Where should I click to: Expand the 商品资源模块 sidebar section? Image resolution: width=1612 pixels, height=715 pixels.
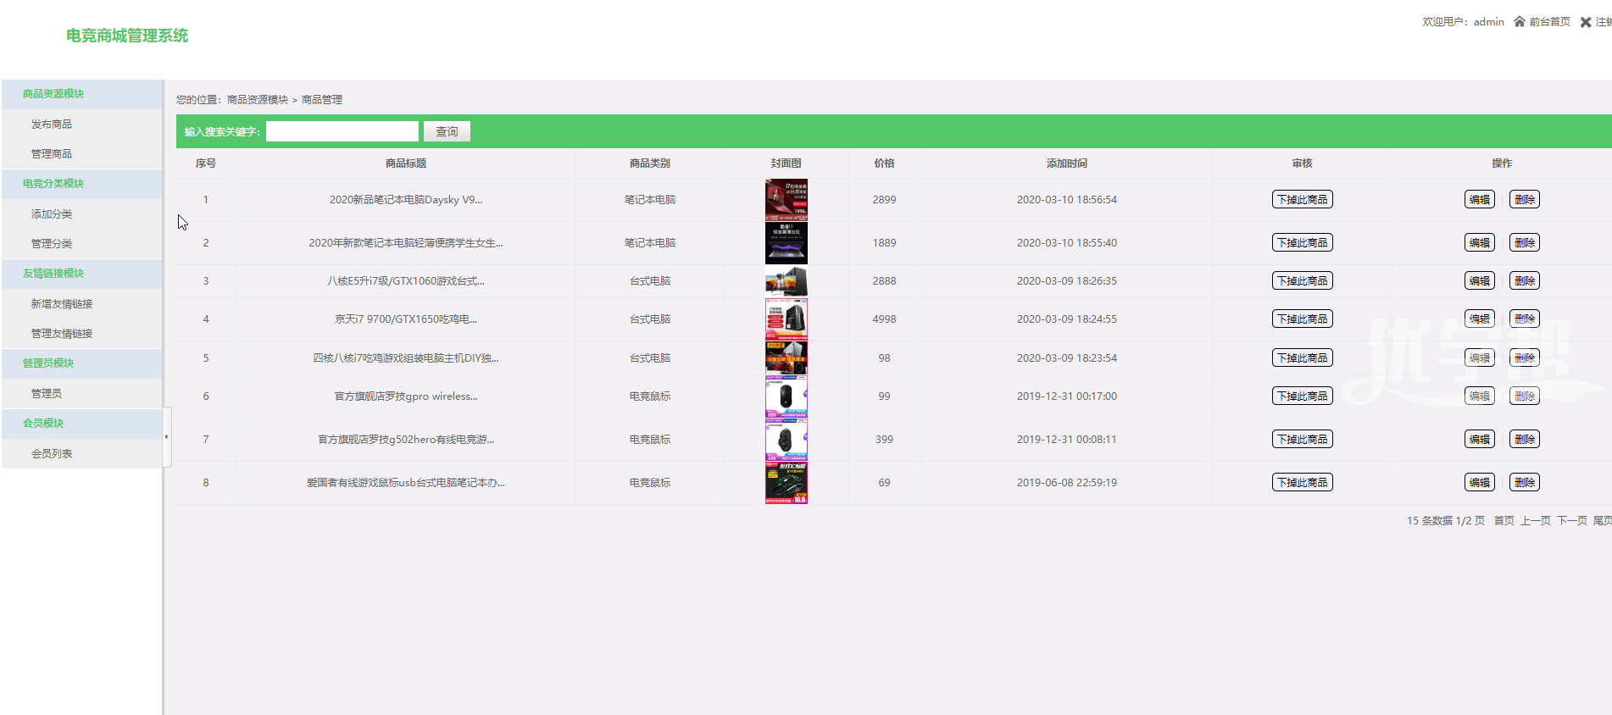(x=53, y=94)
